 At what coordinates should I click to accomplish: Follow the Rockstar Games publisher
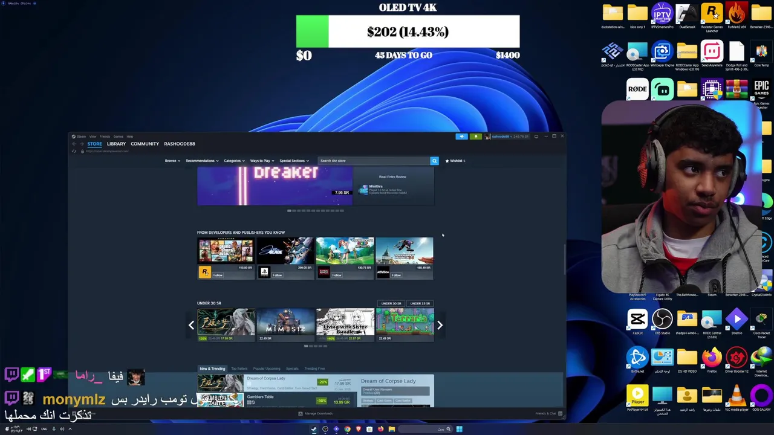218,275
